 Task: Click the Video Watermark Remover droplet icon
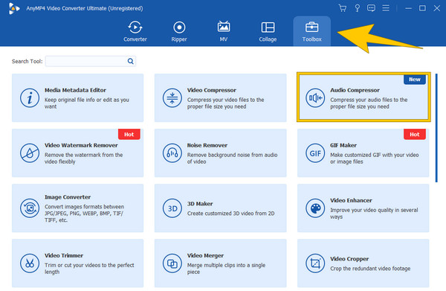pyautogui.click(x=30, y=153)
